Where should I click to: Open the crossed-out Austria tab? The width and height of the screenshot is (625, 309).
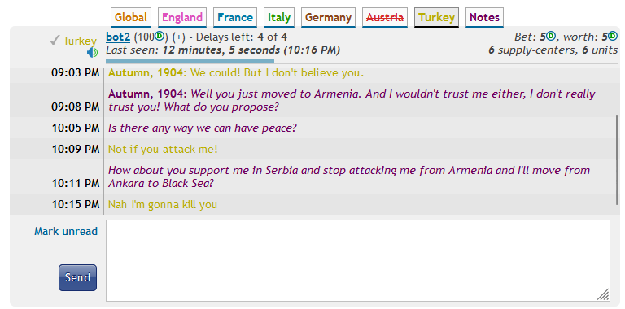(385, 18)
